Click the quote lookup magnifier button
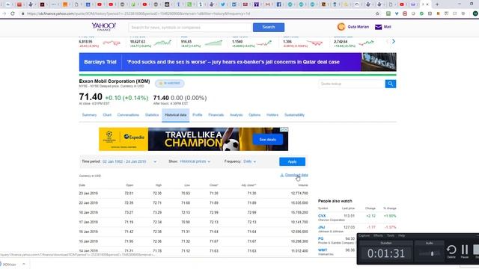The width and height of the screenshot is (479, 269). pos(391,84)
